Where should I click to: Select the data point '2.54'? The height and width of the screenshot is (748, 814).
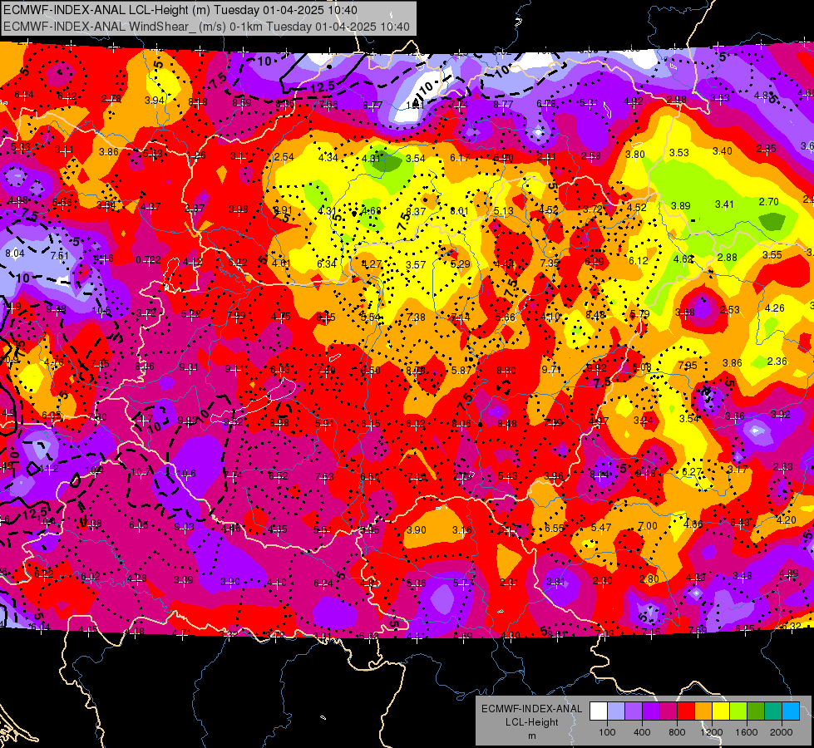(284, 157)
